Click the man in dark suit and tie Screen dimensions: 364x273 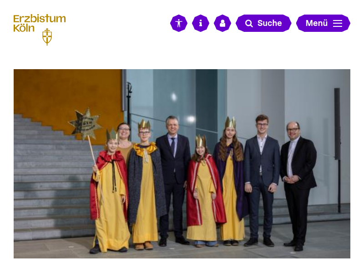[x=173, y=181]
